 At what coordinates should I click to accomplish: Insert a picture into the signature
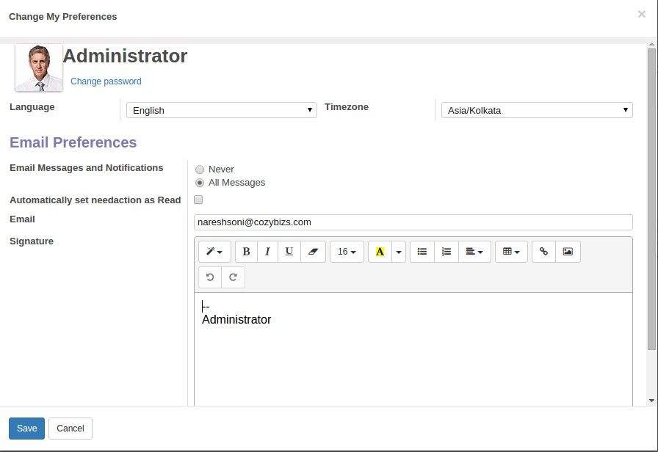pyautogui.click(x=568, y=252)
